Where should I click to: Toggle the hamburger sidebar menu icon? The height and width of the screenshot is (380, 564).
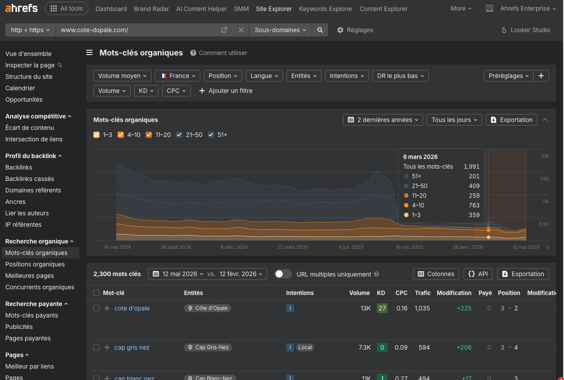89,53
